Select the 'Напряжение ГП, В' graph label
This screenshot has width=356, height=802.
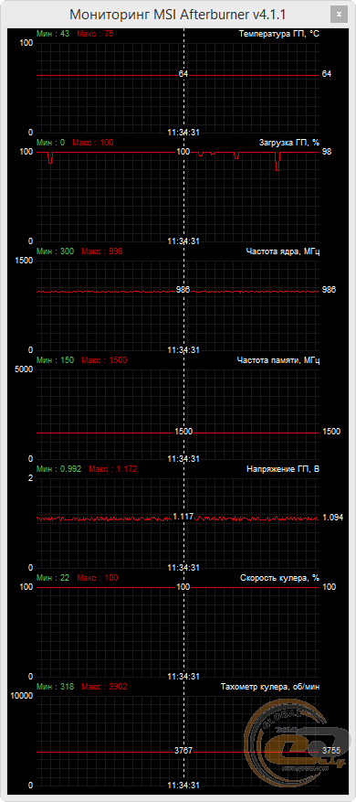point(283,468)
